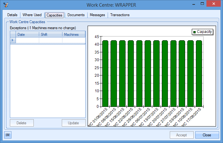Select the Capacities tab
This screenshot has height=143, width=223.
coord(54,15)
